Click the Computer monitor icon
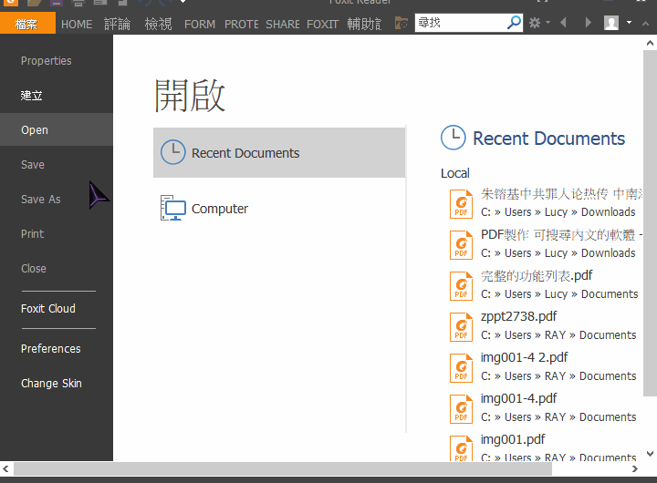 [173, 208]
